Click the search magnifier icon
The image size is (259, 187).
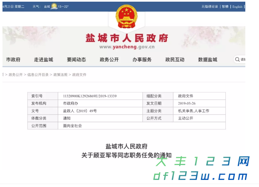point(237,59)
